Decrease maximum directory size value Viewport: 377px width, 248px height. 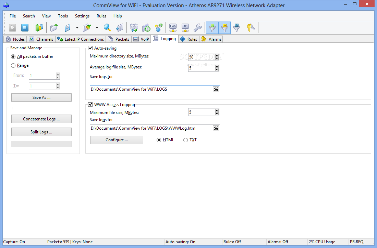217,58
